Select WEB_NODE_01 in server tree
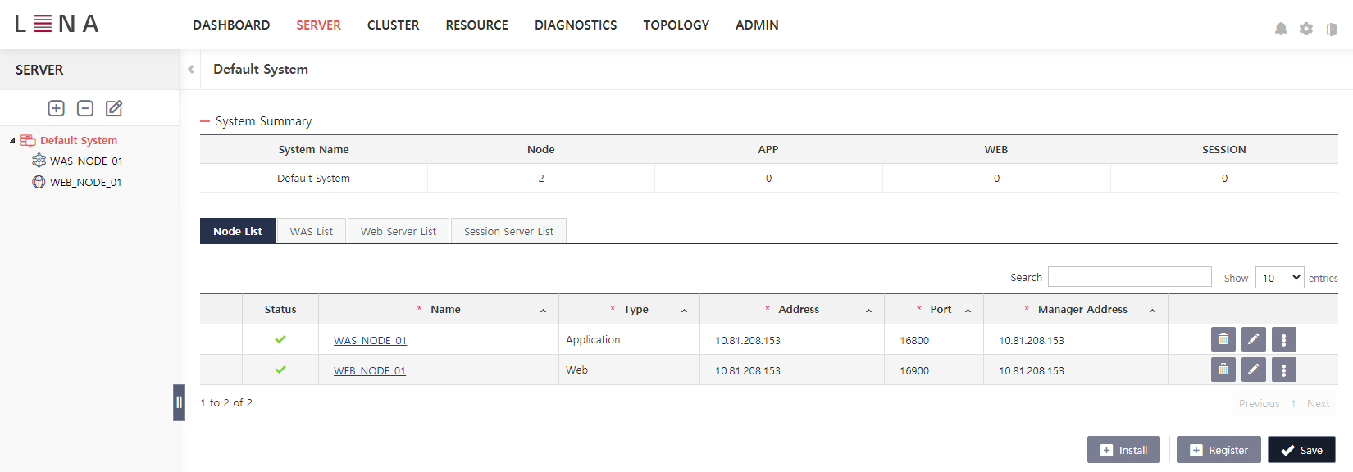 86,182
